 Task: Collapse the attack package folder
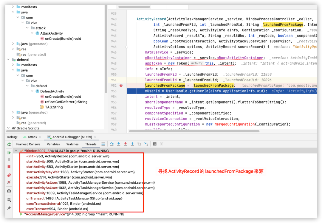[x=27, y=28]
